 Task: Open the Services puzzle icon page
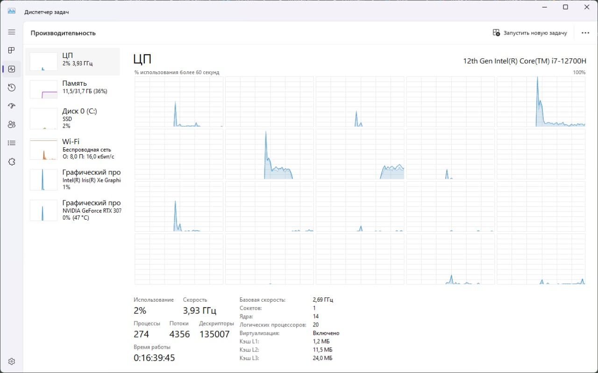(x=12, y=162)
